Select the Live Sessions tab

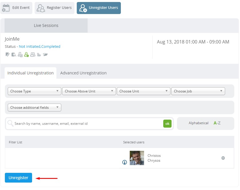click(x=46, y=25)
